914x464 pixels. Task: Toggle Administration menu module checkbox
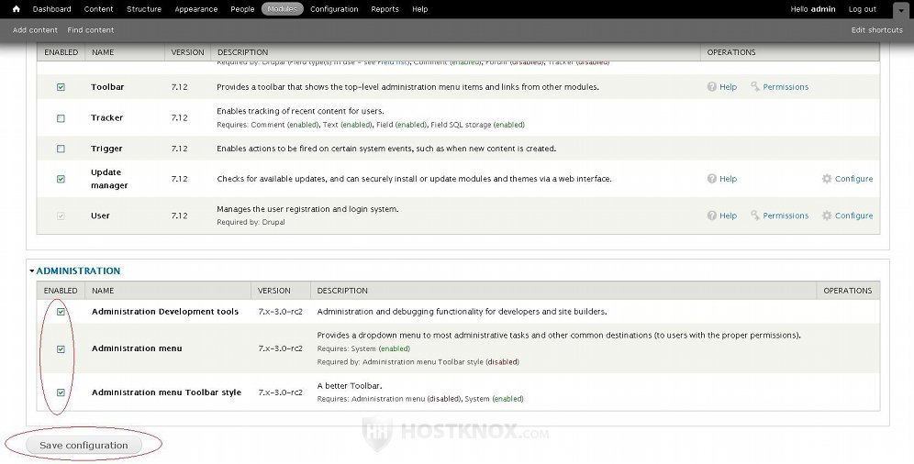pyautogui.click(x=61, y=349)
